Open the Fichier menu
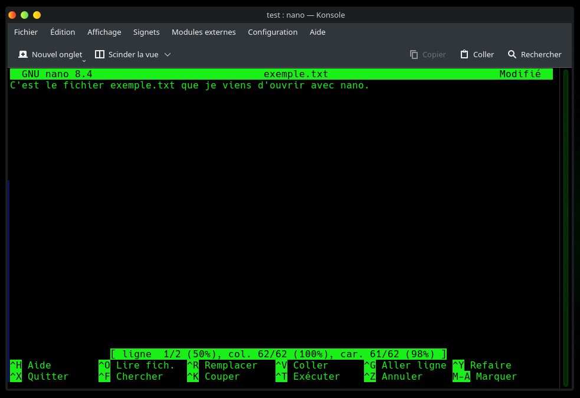 [x=26, y=32]
